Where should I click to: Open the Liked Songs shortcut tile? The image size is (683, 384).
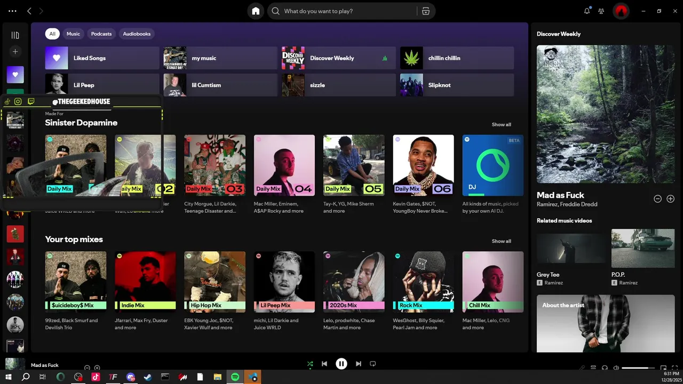point(102,58)
